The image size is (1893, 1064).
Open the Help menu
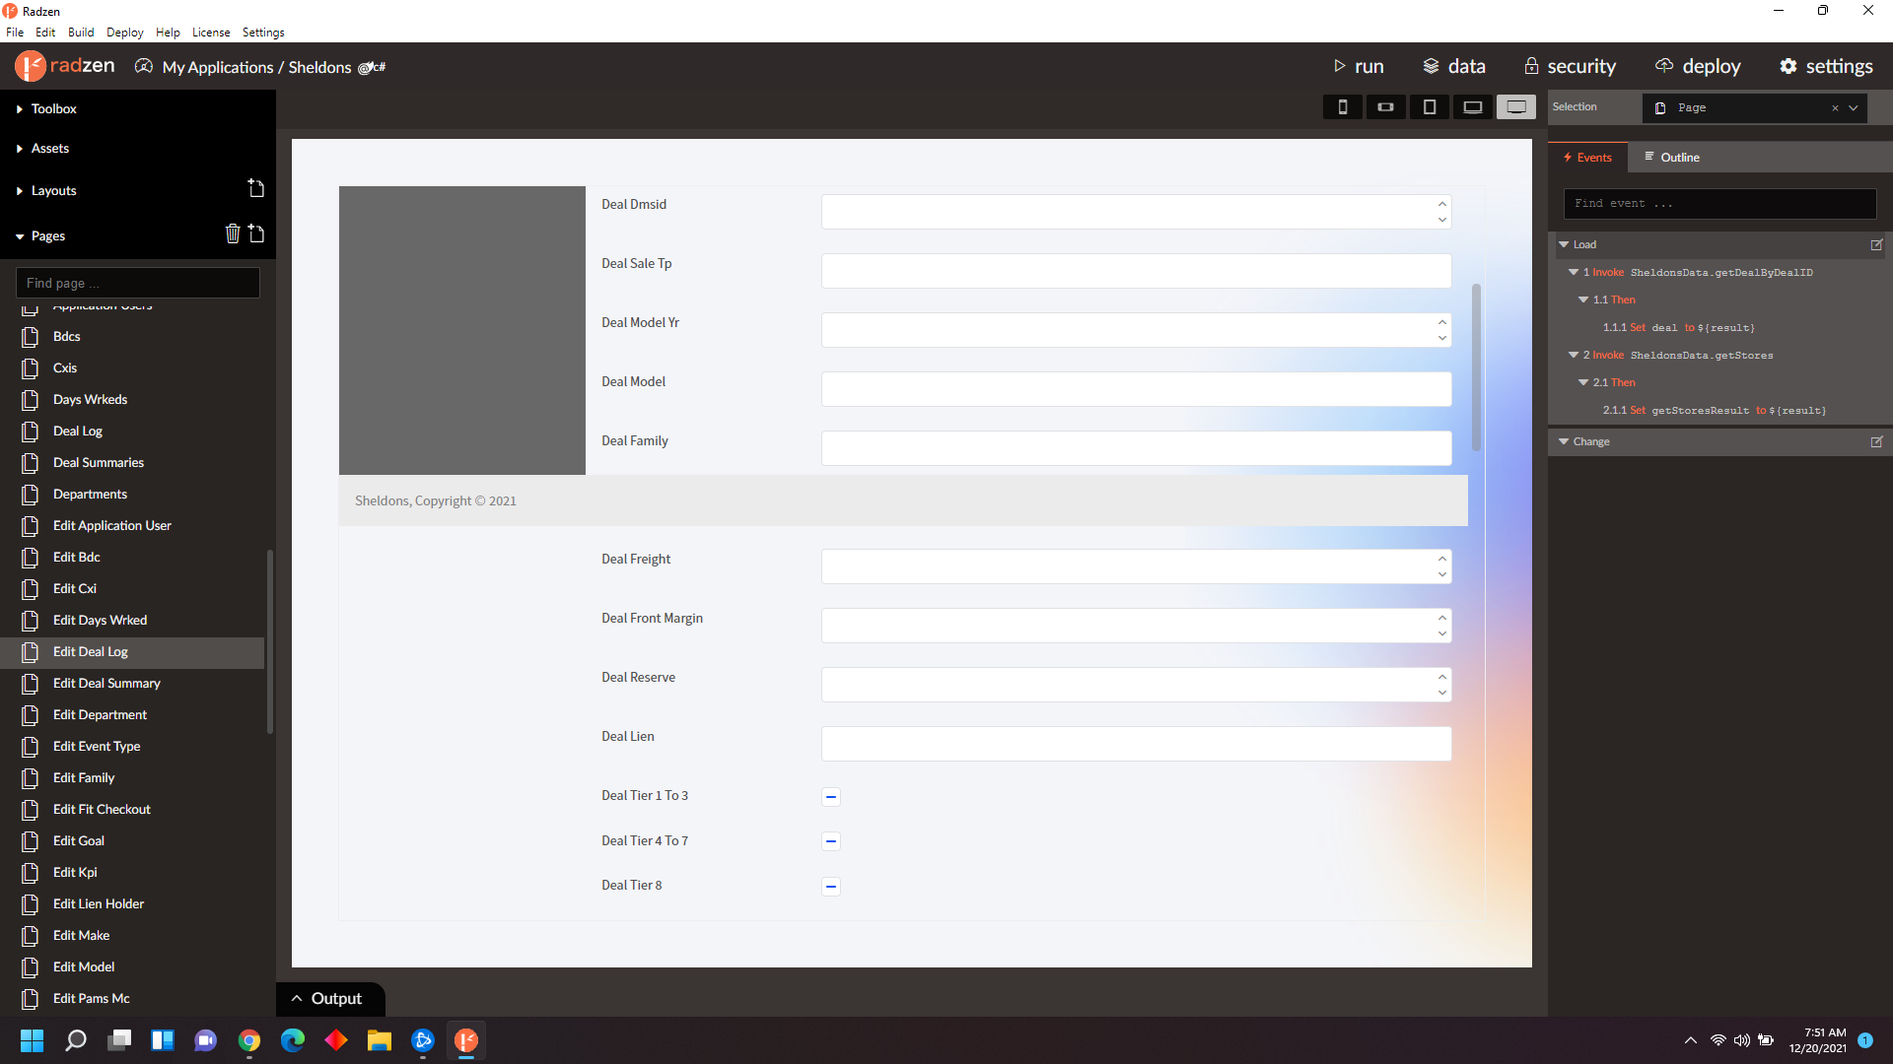168,33
